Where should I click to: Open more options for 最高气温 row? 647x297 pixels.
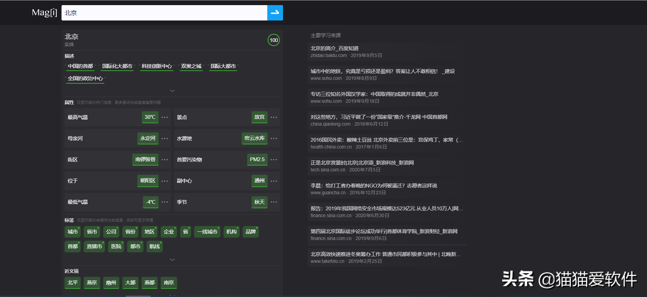165,117
